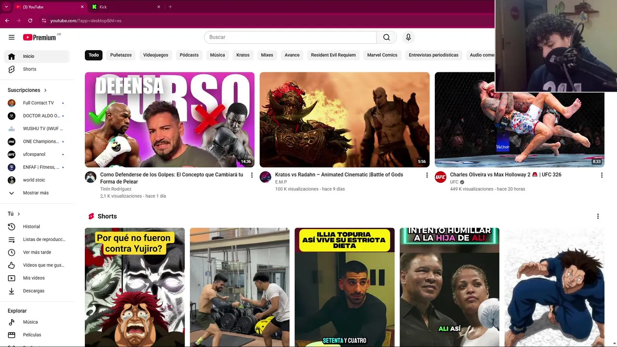Open options menu for Como Defenderse video
Screen dimensions: 617x347
click(x=252, y=175)
